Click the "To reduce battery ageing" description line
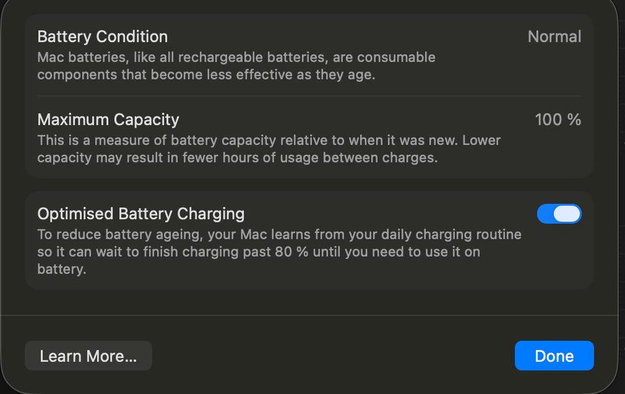Screen dimensions: 625x394 tap(279, 234)
